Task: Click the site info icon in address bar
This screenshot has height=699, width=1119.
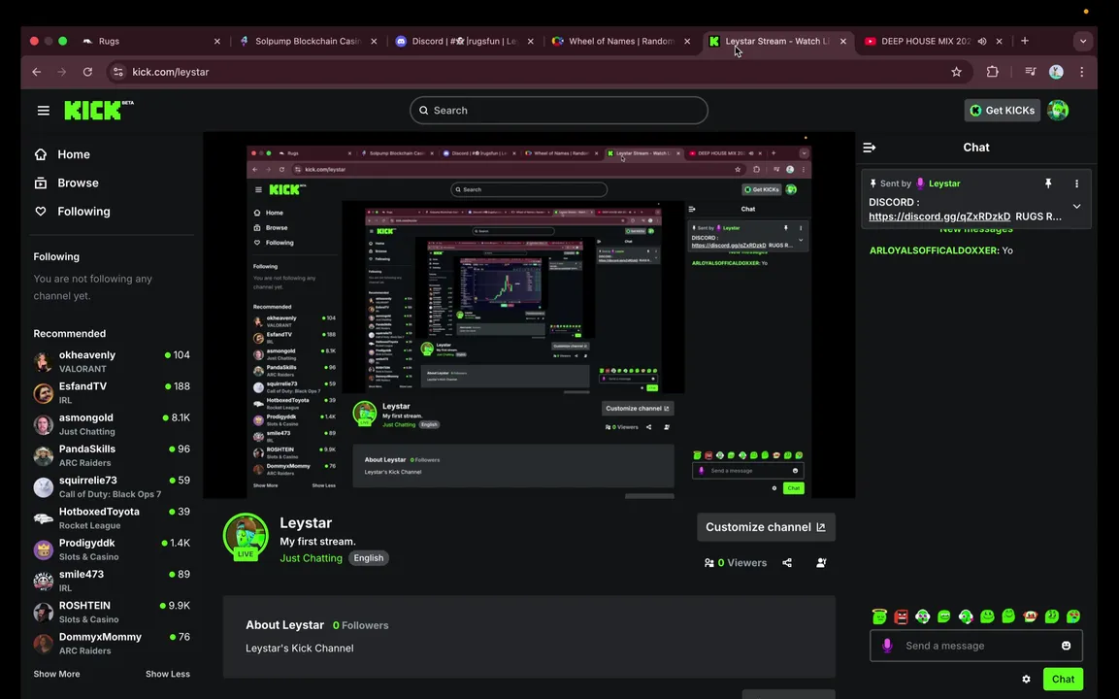Action: [118, 72]
